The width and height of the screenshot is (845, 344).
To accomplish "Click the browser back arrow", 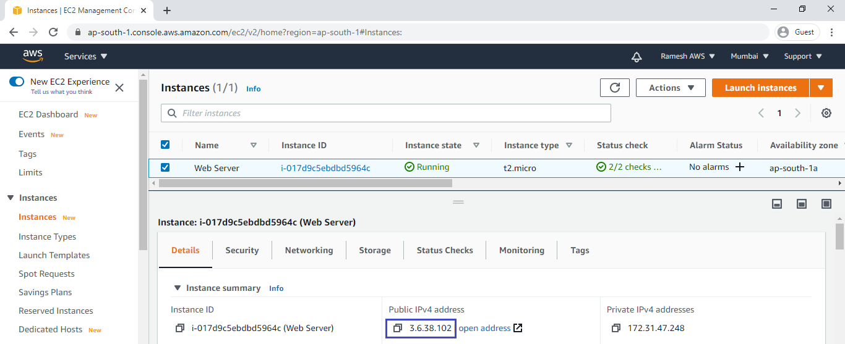I will (x=14, y=32).
